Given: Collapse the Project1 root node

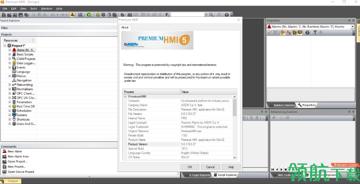Looking at the screenshot, I should pos(5,46).
